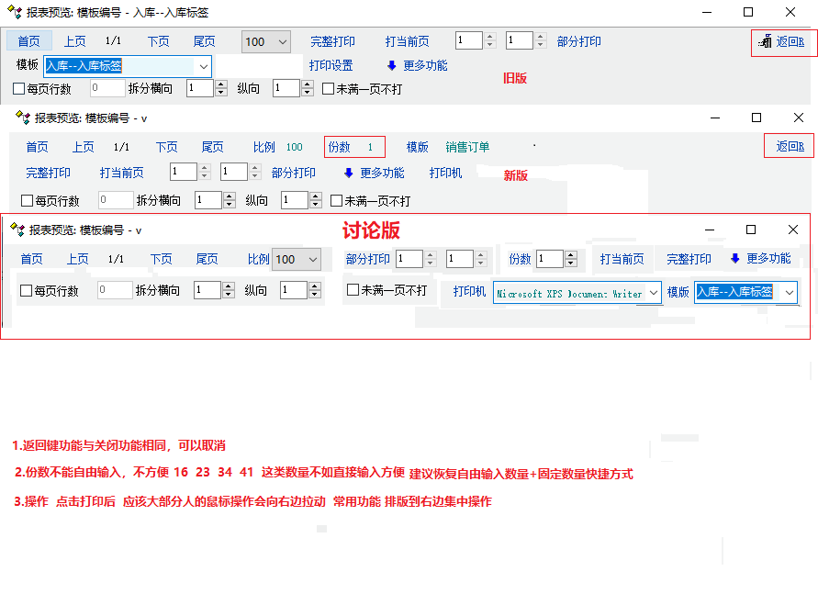Click 完整打印 in the discussion version
This screenshot has width=818, height=594.
coord(689,259)
